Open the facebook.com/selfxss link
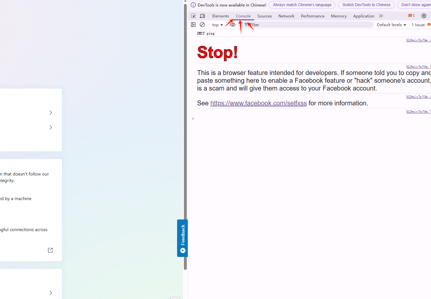Image resolution: width=431 pixels, height=299 pixels. (258, 103)
